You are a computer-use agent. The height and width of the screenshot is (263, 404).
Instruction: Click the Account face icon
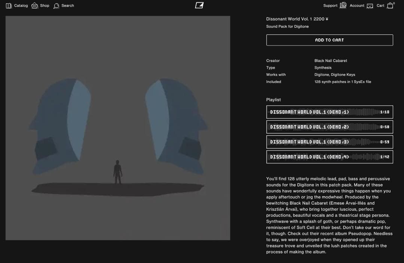point(370,6)
